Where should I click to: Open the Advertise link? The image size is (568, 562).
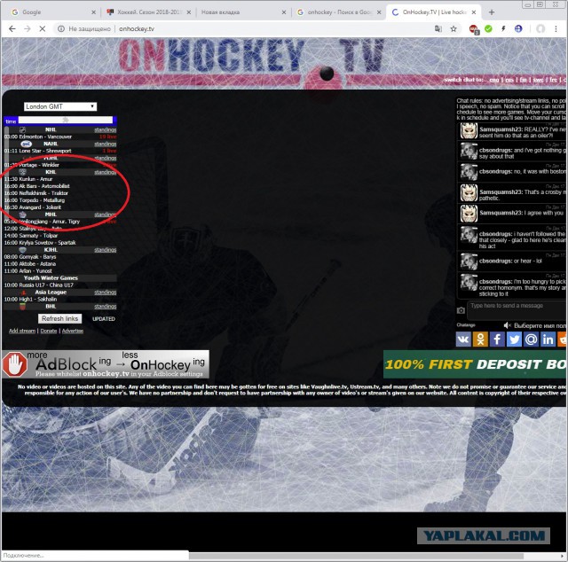73,331
